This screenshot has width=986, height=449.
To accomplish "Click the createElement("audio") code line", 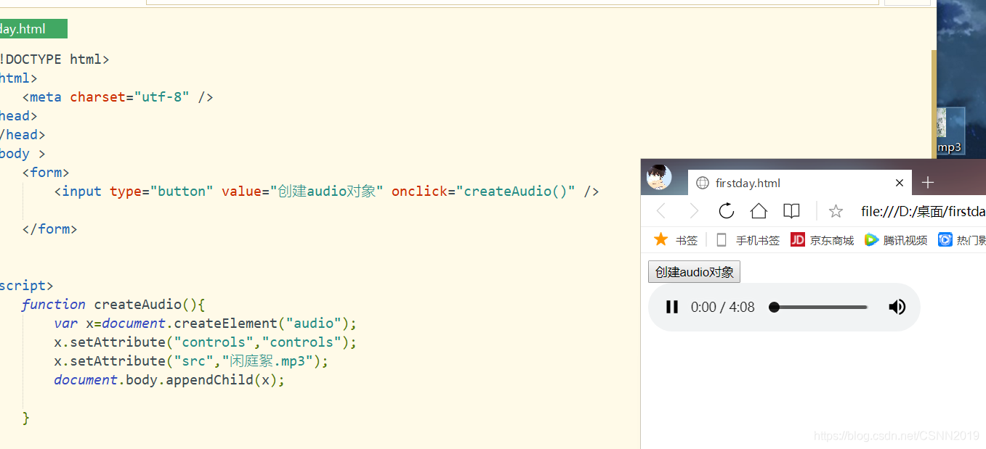I will pos(206,324).
